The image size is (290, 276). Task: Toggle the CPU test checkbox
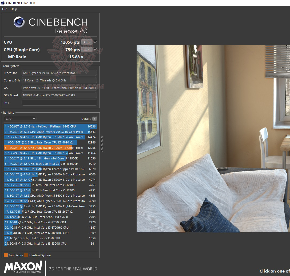(96, 42)
